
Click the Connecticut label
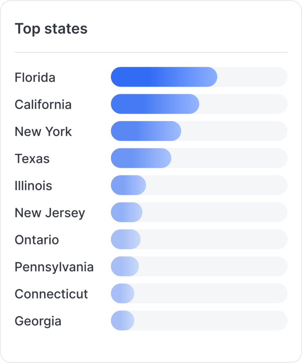(51, 294)
